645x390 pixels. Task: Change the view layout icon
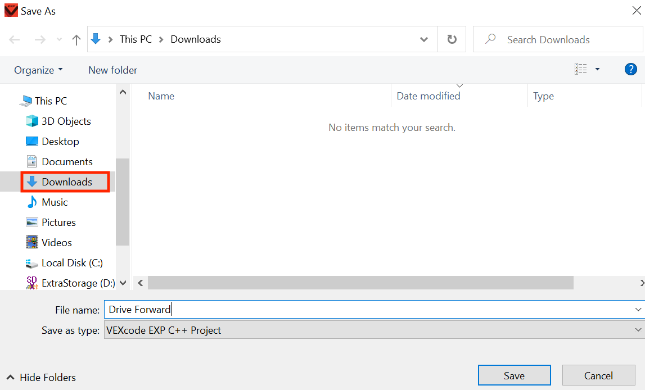pos(580,69)
